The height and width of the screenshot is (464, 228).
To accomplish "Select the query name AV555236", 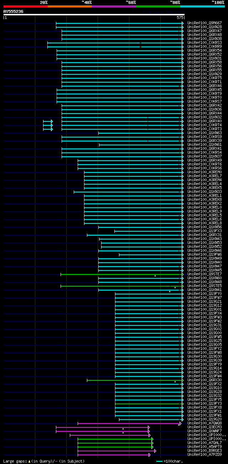I will pyautogui.click(x=13, y=11).
